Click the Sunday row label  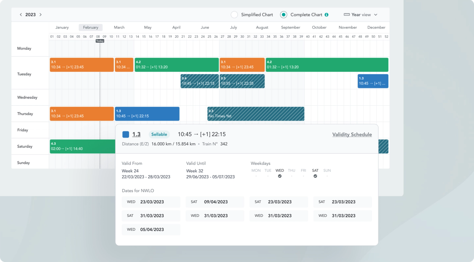[x=23, y=163]
